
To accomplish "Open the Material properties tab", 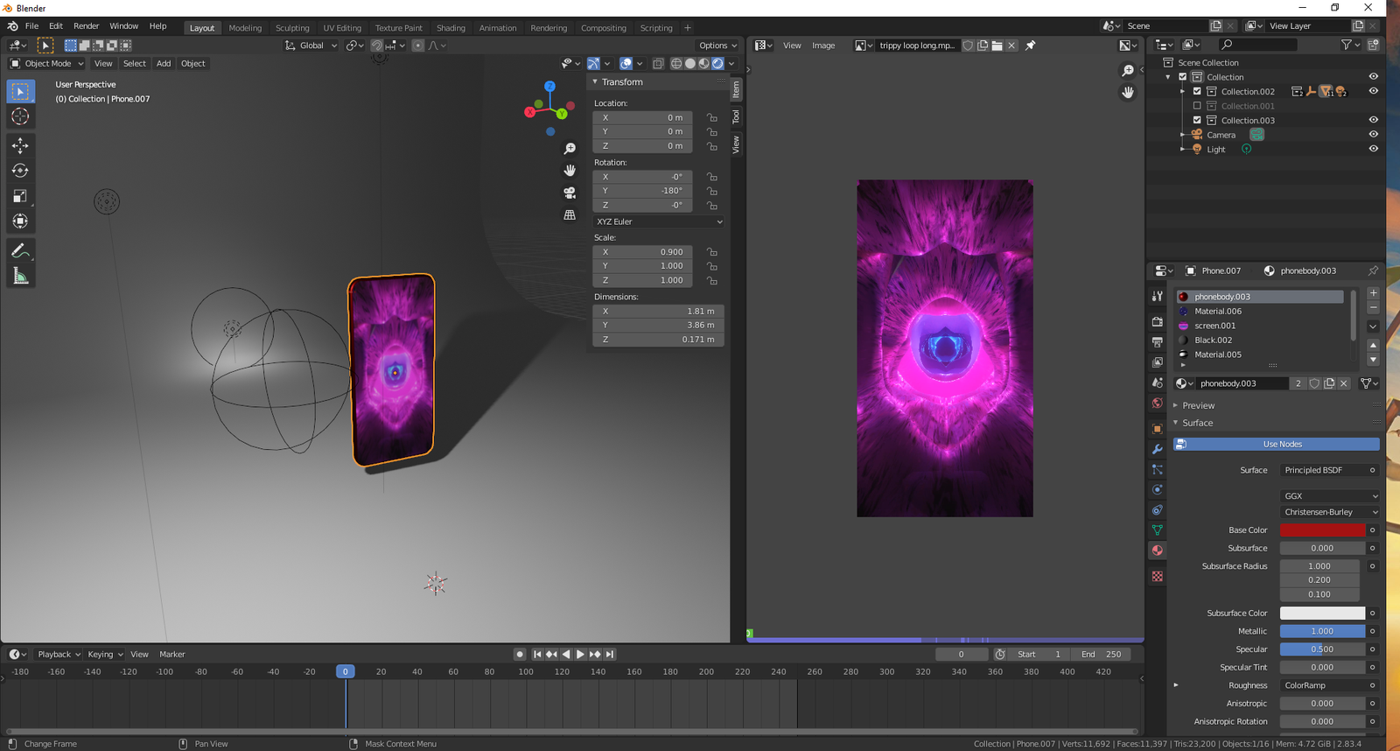I will (x=1158, y=551).
